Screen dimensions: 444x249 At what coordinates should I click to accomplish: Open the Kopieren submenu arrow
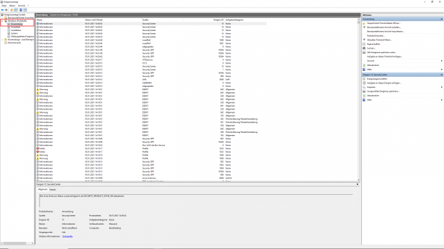(442, 87)
